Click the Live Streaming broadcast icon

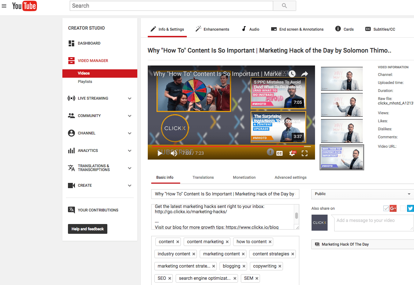tap(71, 99)
